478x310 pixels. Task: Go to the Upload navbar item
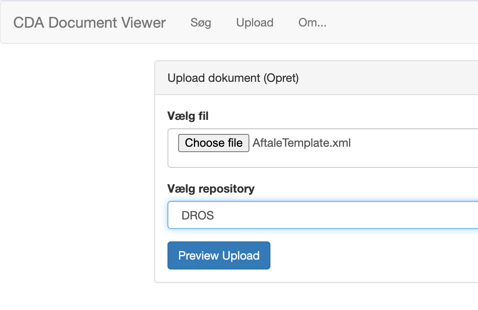click(255, 23)
